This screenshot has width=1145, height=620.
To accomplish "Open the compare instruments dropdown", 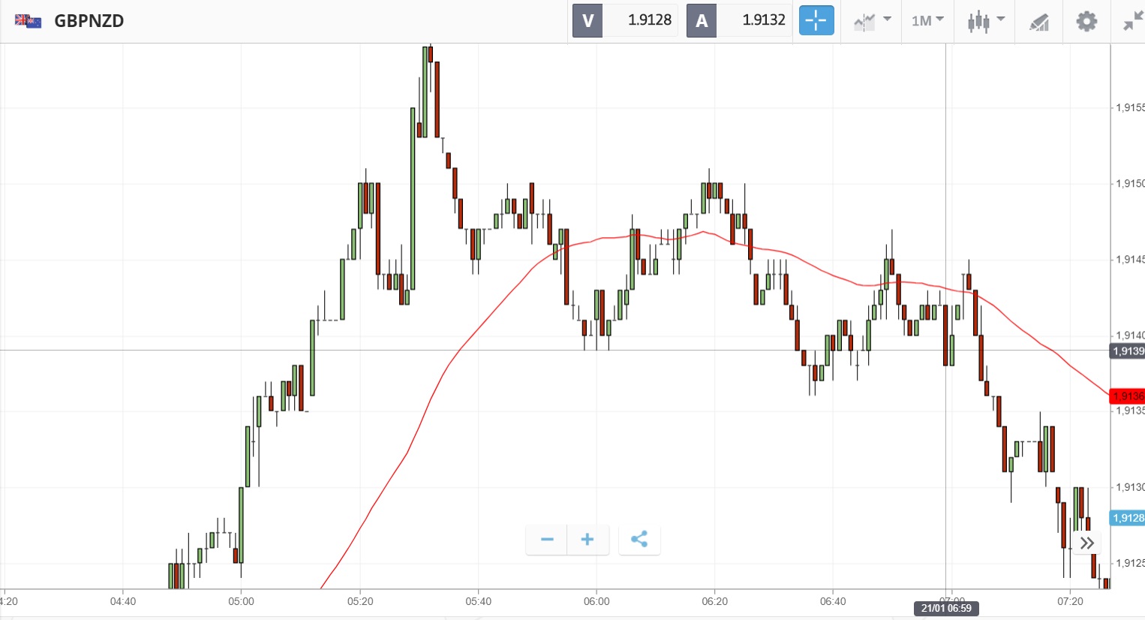I will pyautogui.click(x=872, y=21).
